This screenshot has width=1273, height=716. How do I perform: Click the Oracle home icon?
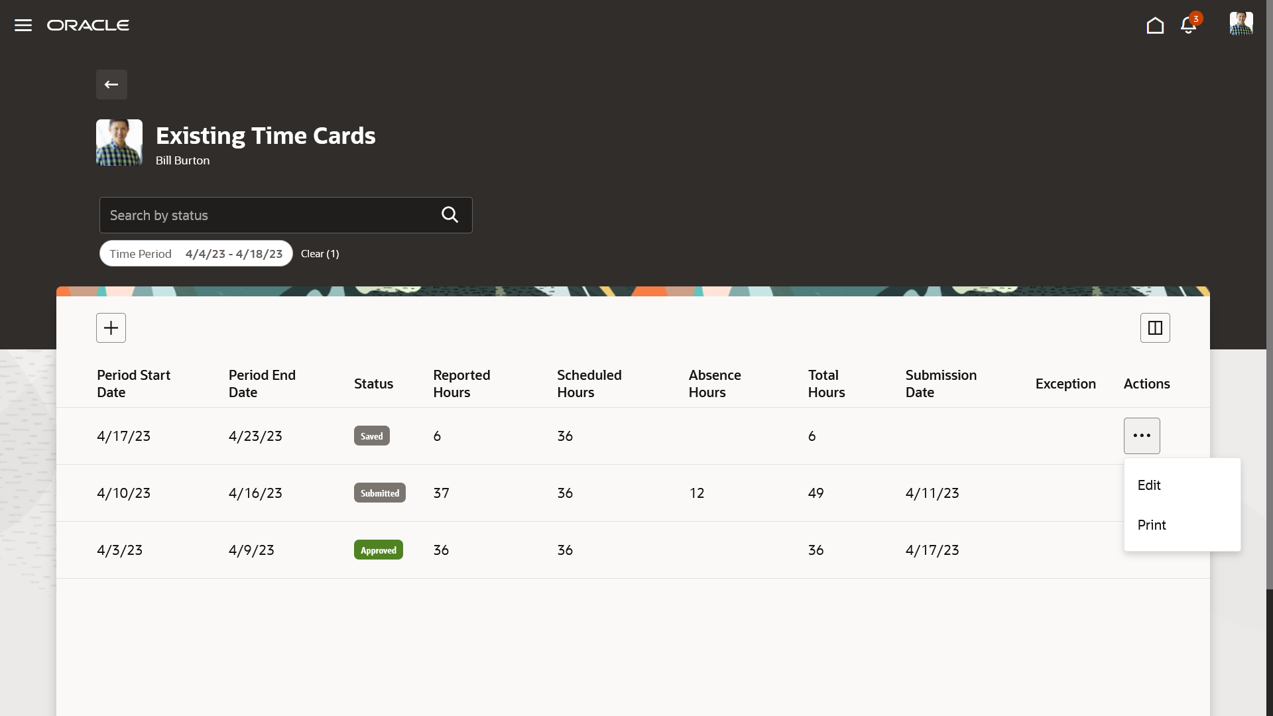click(x=1155, y=25)
